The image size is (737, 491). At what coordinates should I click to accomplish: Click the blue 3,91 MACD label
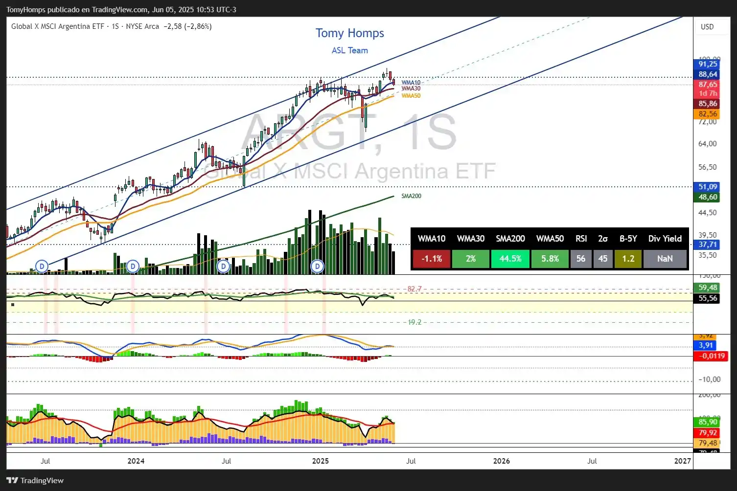point(705,345)
